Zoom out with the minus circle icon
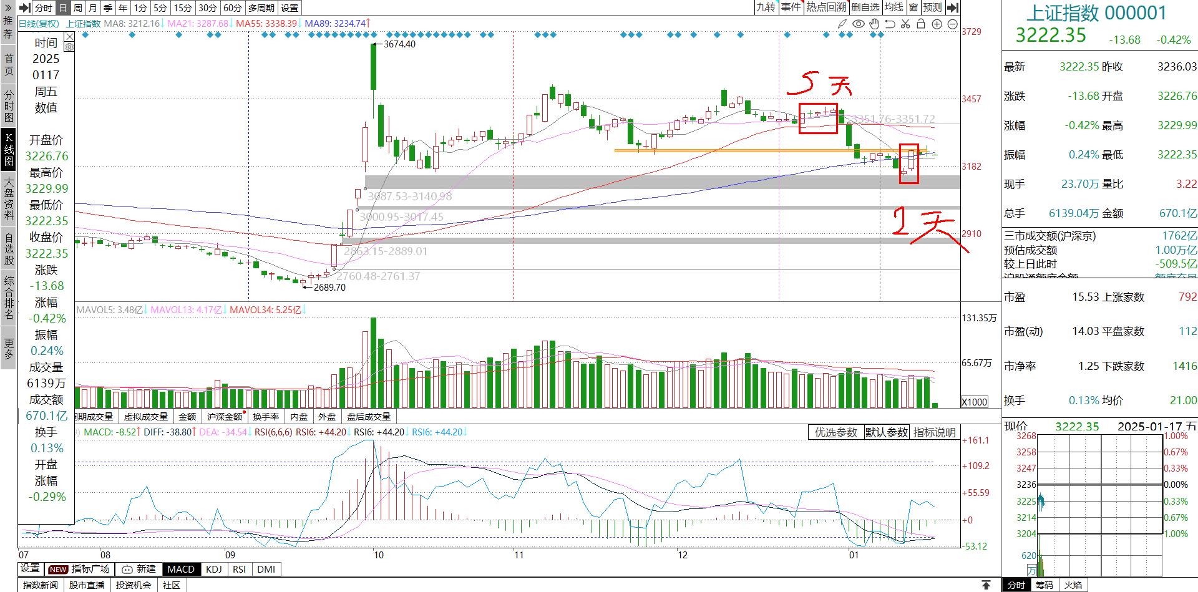Viewport: 1198px width, 592px height. tap(952, 24)
